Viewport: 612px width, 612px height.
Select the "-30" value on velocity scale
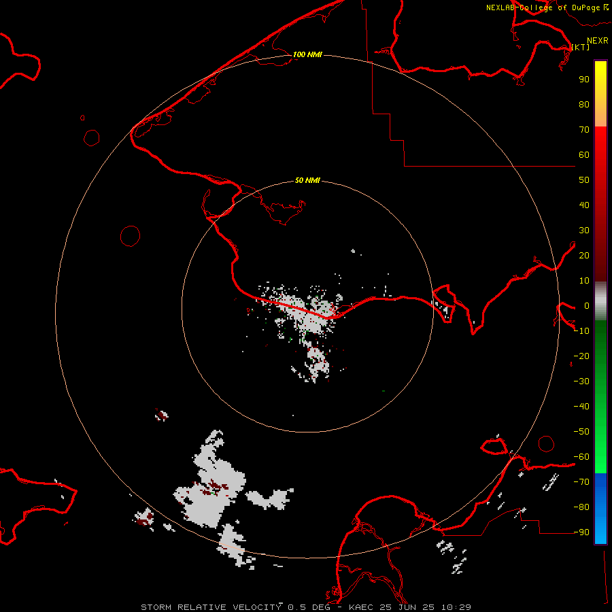coord(581,381)
